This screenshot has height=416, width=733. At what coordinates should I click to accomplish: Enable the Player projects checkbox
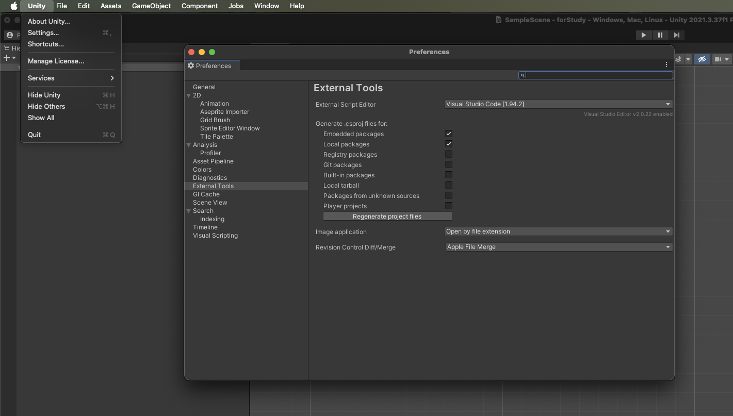(449, 206)
